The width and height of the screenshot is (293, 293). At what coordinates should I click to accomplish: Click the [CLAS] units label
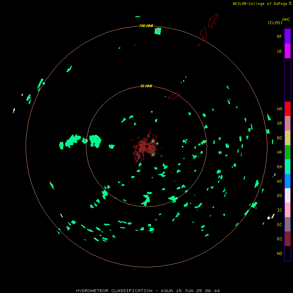pos(275,22)
